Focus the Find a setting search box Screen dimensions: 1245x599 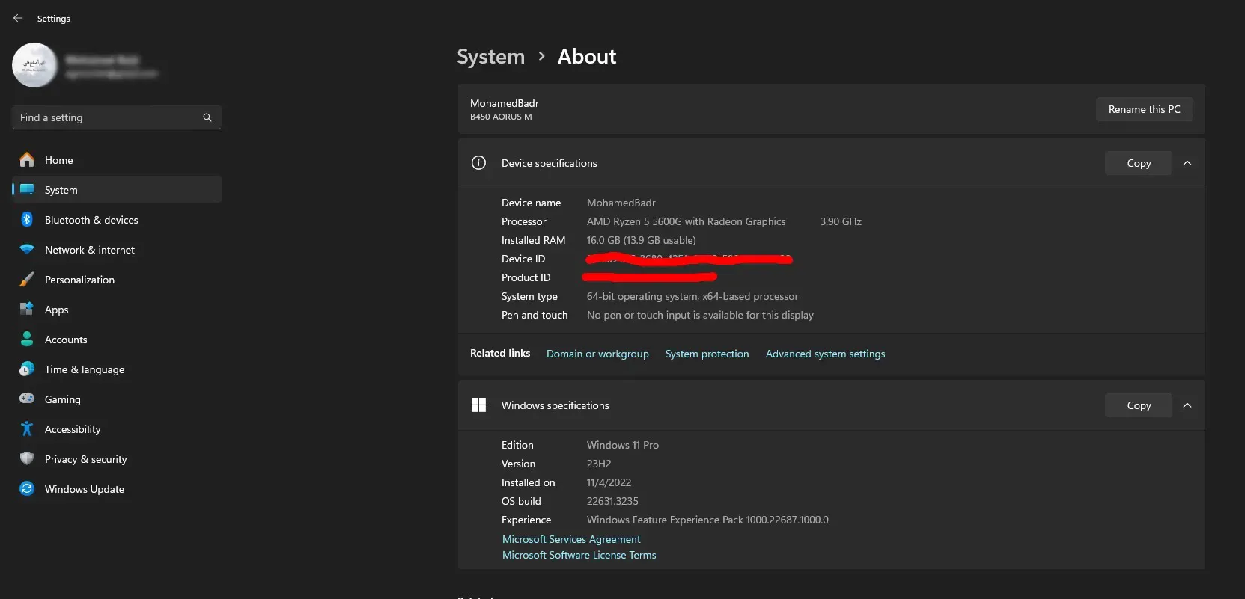point(116,117)
